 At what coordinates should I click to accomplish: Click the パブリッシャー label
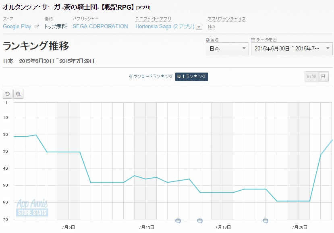86,19
